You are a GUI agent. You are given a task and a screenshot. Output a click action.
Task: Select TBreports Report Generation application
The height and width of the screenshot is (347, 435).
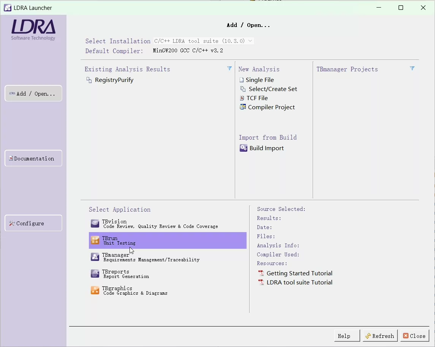point(168,273)
